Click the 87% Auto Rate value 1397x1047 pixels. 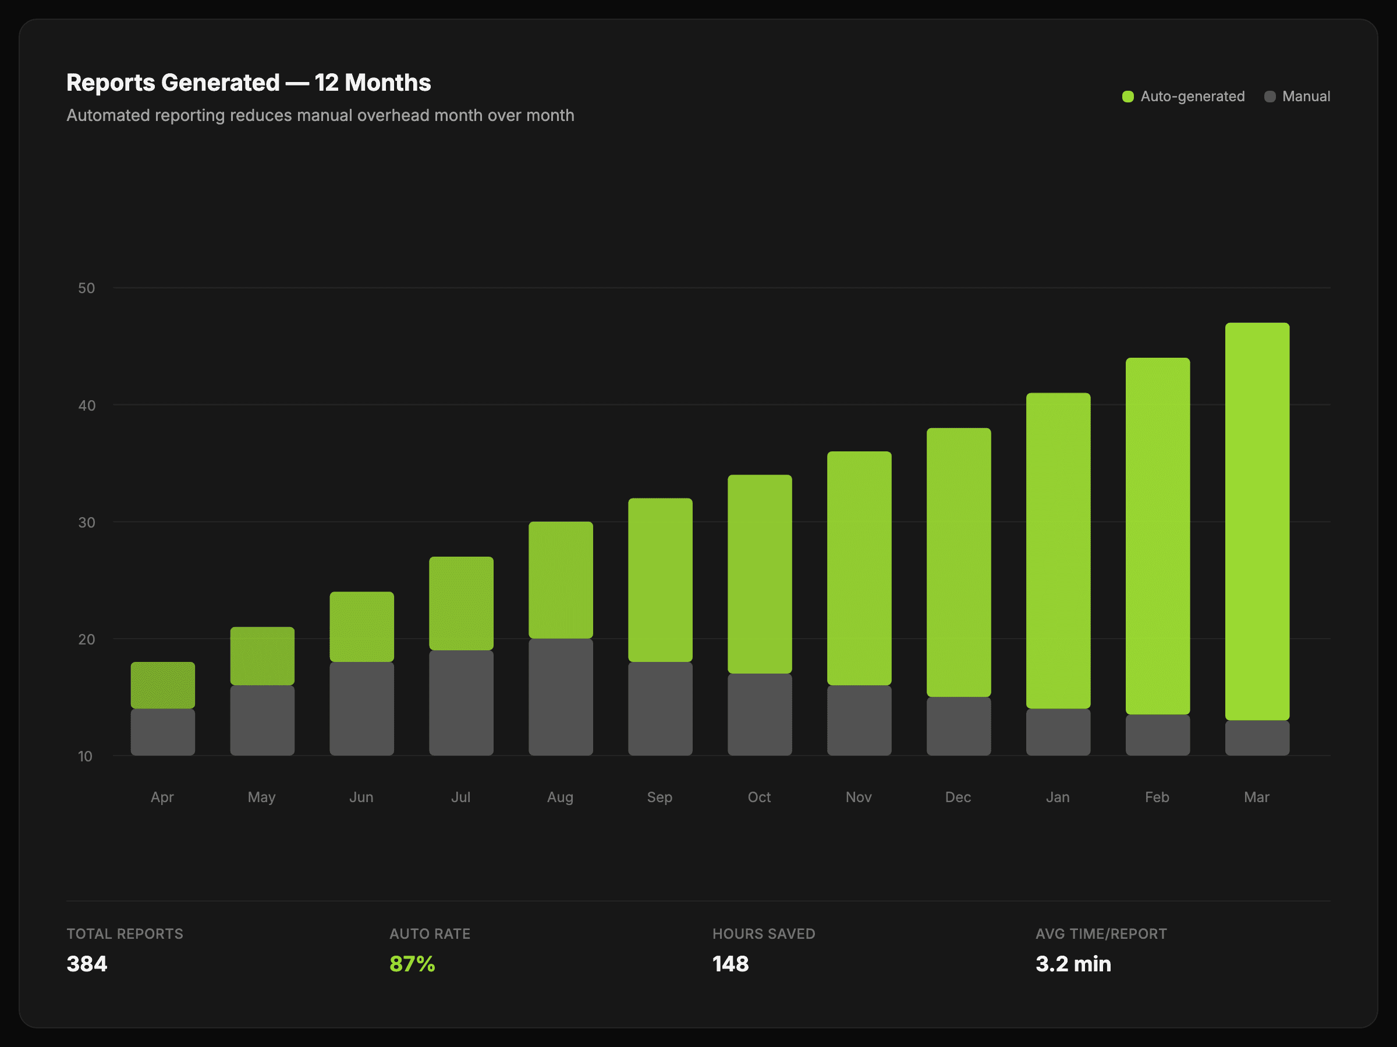[412, 964]
